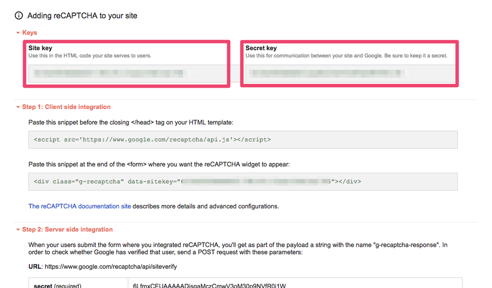Click the Step 2: Server side integration title
Image resolution: width=492 pixels, height=288 pixels.
click(68, 230)
